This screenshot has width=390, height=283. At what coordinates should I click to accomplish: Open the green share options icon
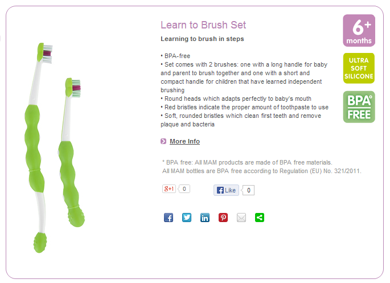point(260,218)
